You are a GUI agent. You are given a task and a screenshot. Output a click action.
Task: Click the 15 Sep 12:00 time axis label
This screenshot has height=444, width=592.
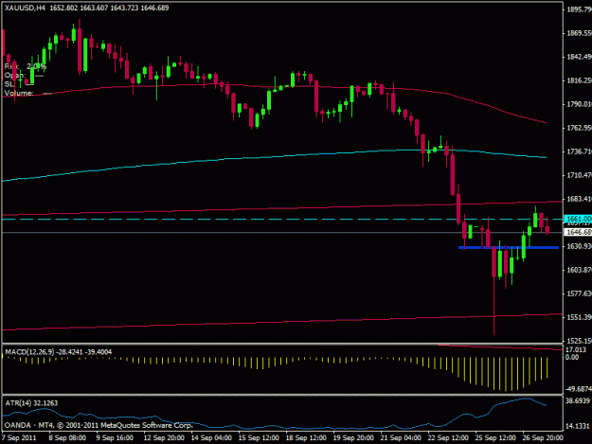259,438
